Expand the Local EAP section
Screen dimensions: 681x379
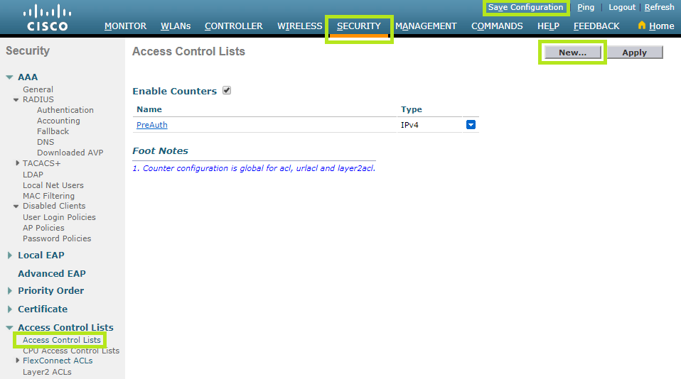pyautogui.click(x=10, y=256)
